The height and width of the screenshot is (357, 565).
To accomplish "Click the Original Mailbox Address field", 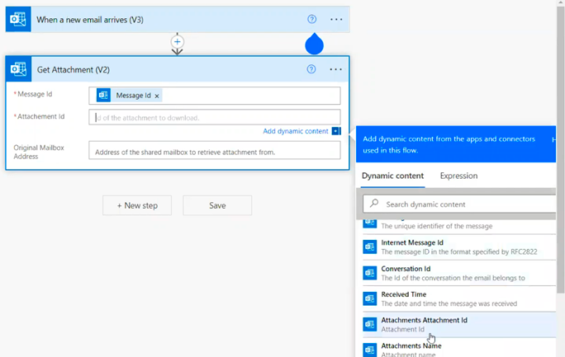I will pos(215,150).
